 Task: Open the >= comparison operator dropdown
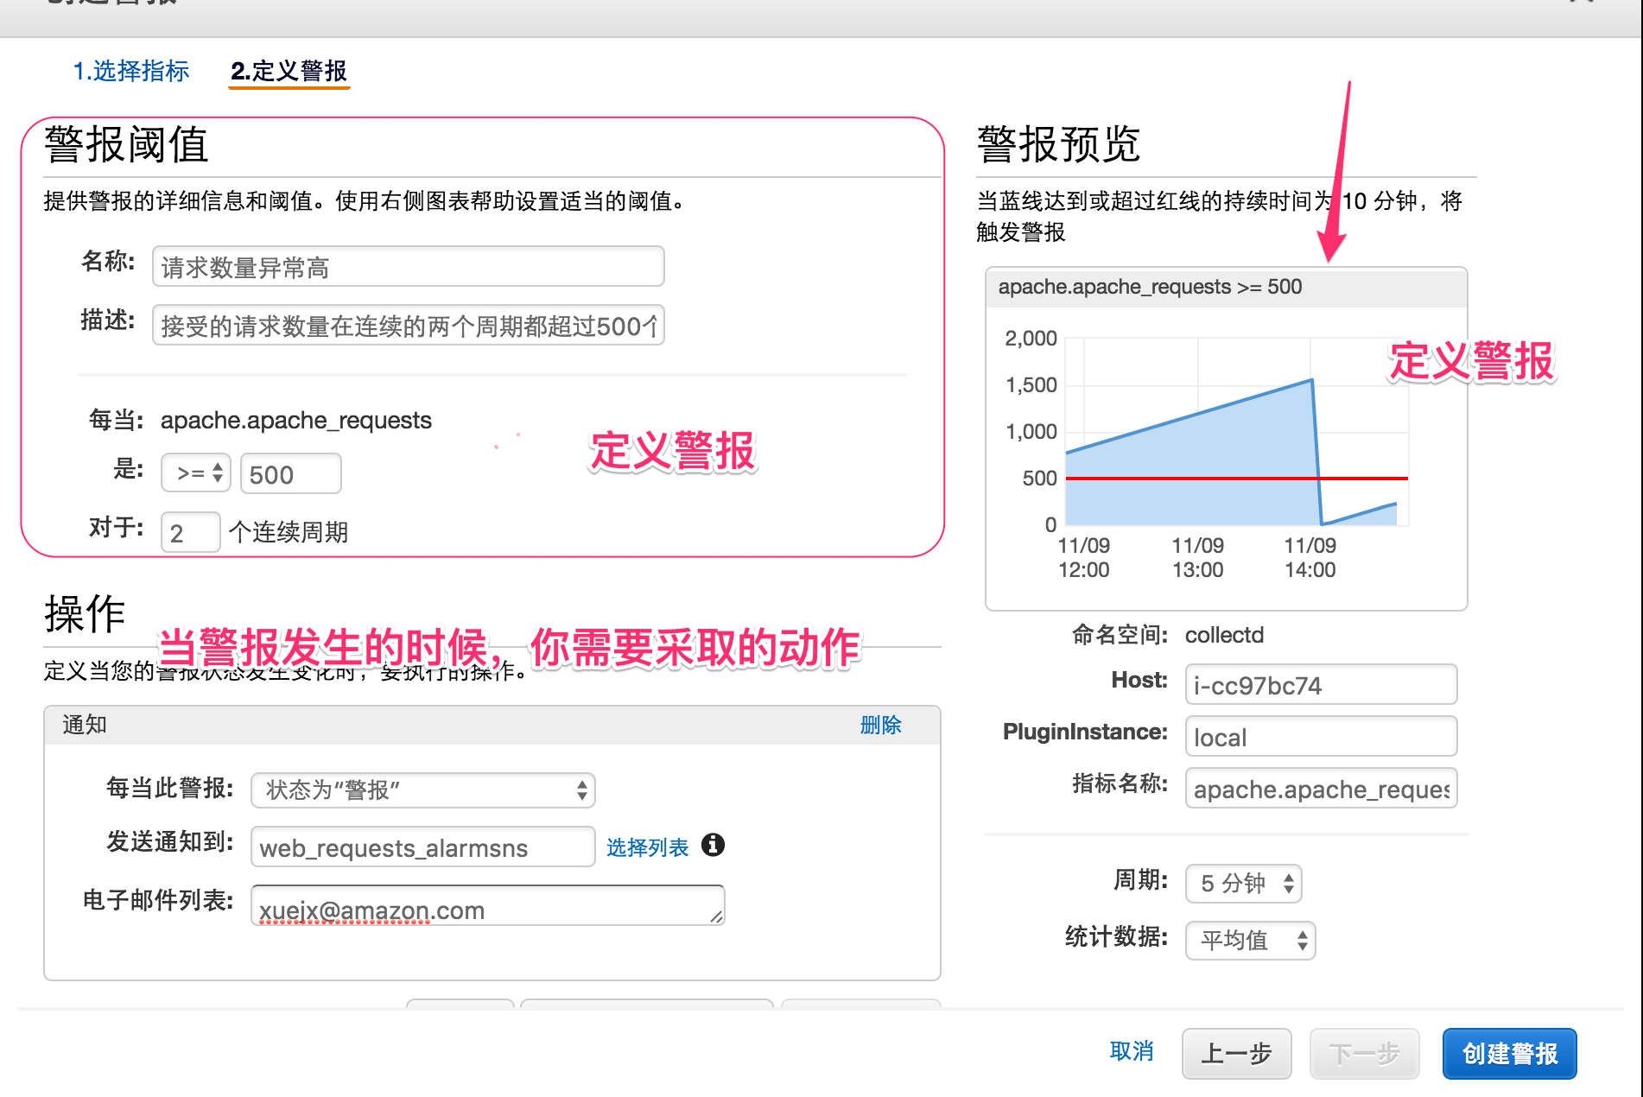[x=196, y=473]
